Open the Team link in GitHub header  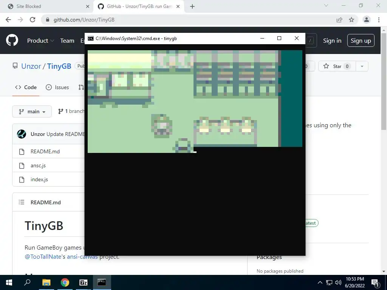coord(67,40)
